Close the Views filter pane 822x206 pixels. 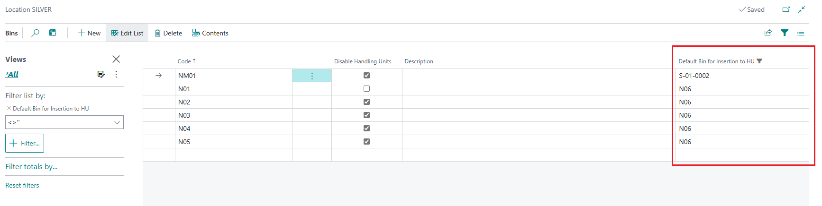(x=116, y=59)
